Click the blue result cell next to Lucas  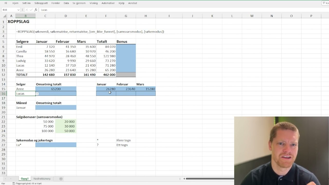coord(56,94)
